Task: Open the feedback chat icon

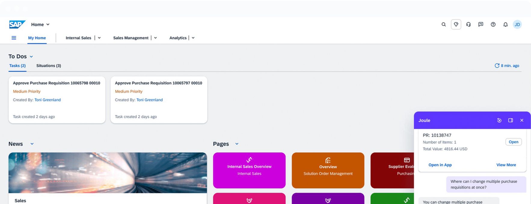Action: [x=481, y=25]
